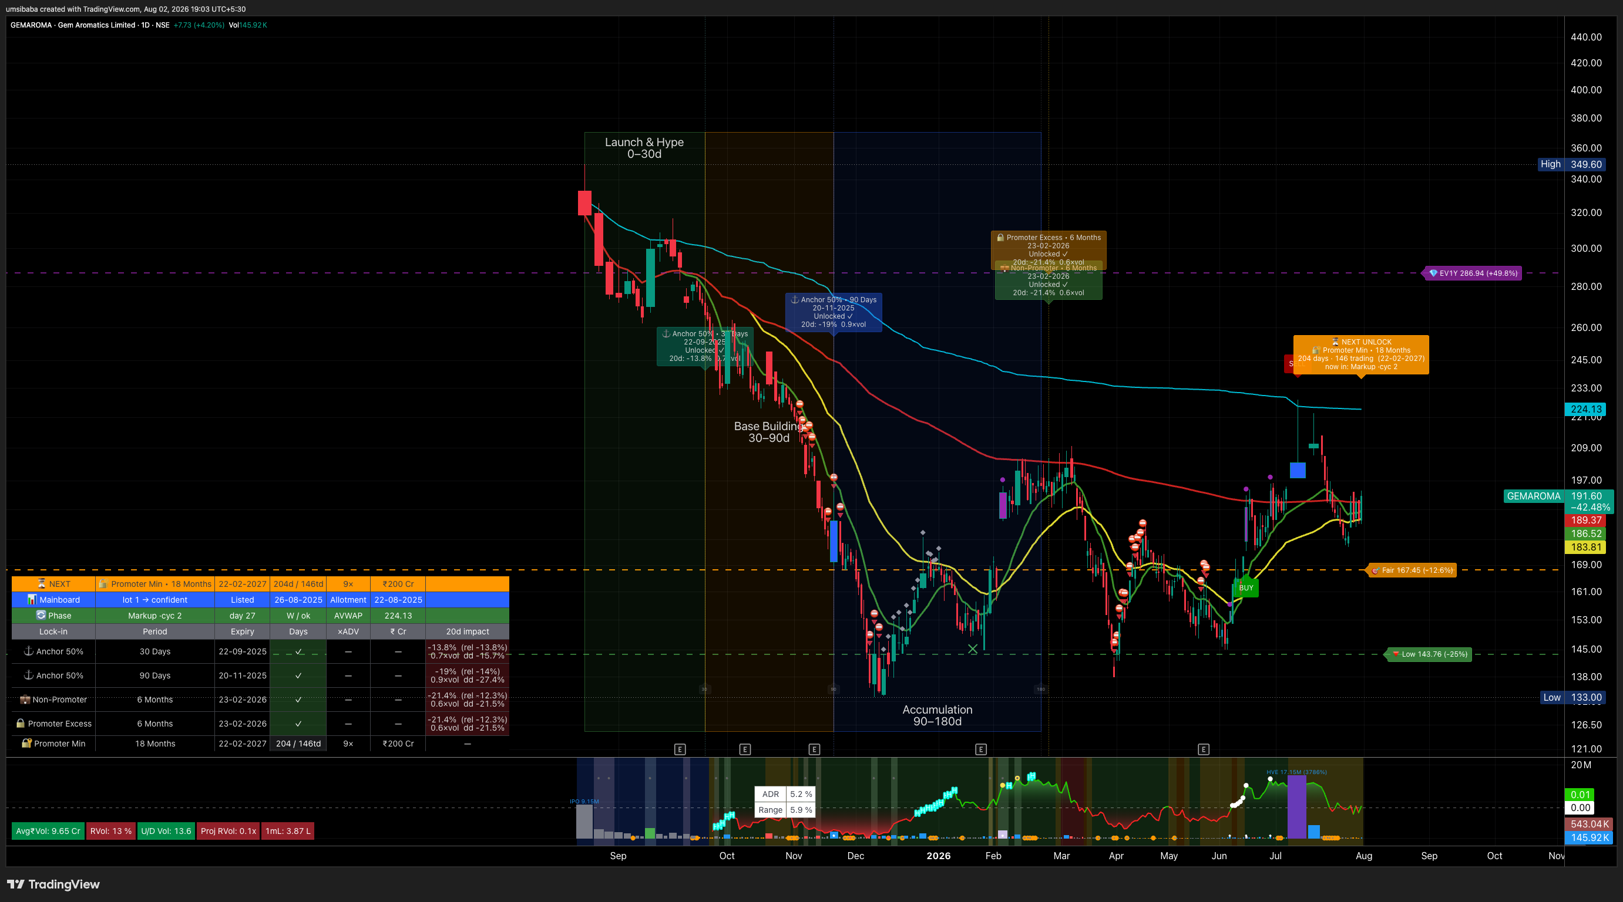Click the Base Building 30–90d phase label
Screen dimensions: 1623x902
pos(769,432)
